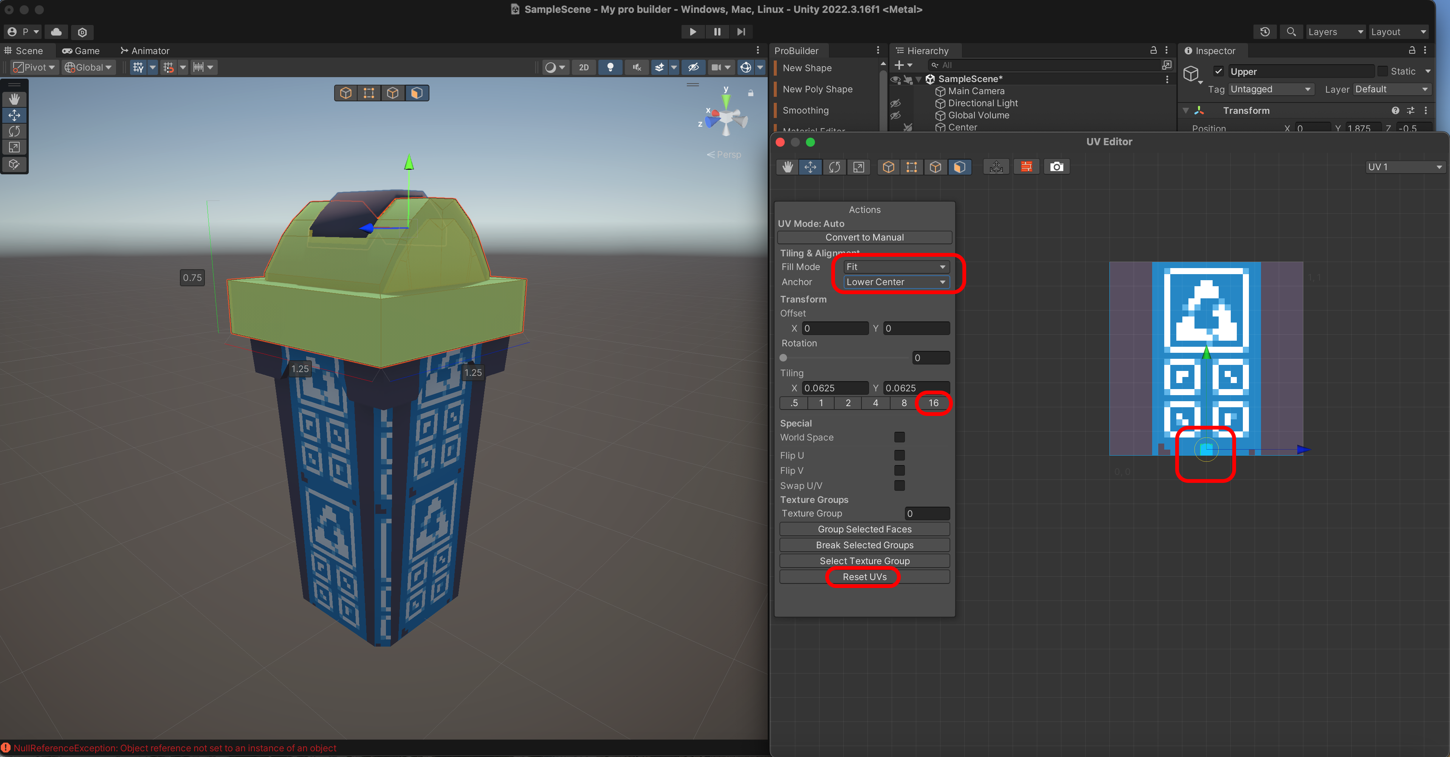
Task: Click the face selection mode icon in Scene view
Action: (x=417, y=93)
